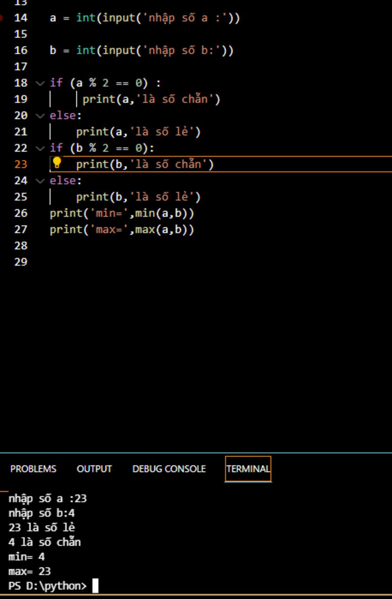Open the DEBUG CONSOLE tab
Image resolution: width=392 pixels, height=599 pixels.
pyautogui.click(x=169, y=469)
